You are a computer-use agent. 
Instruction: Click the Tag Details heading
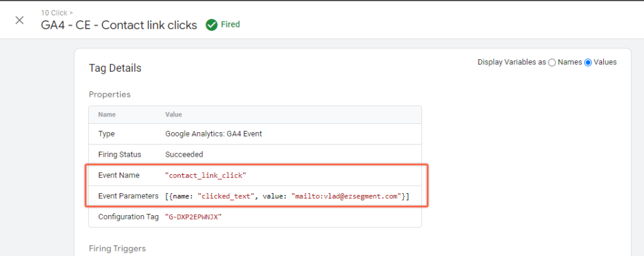tap(115, 68)
